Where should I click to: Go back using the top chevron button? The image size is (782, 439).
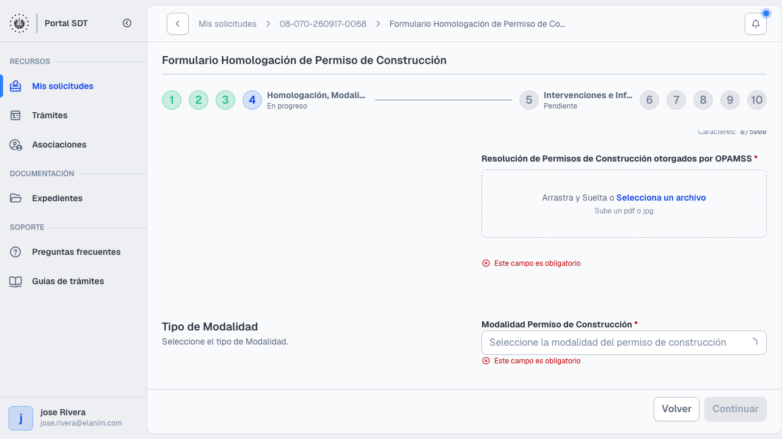(178, 24)
